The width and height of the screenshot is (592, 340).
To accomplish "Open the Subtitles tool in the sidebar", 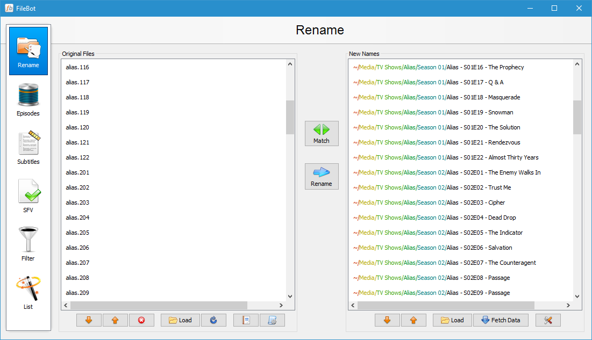I will tap(28, 145).
